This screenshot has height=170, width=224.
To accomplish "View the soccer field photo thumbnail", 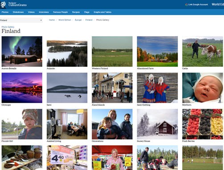I will pyautogui.click(x=203, y=158).
